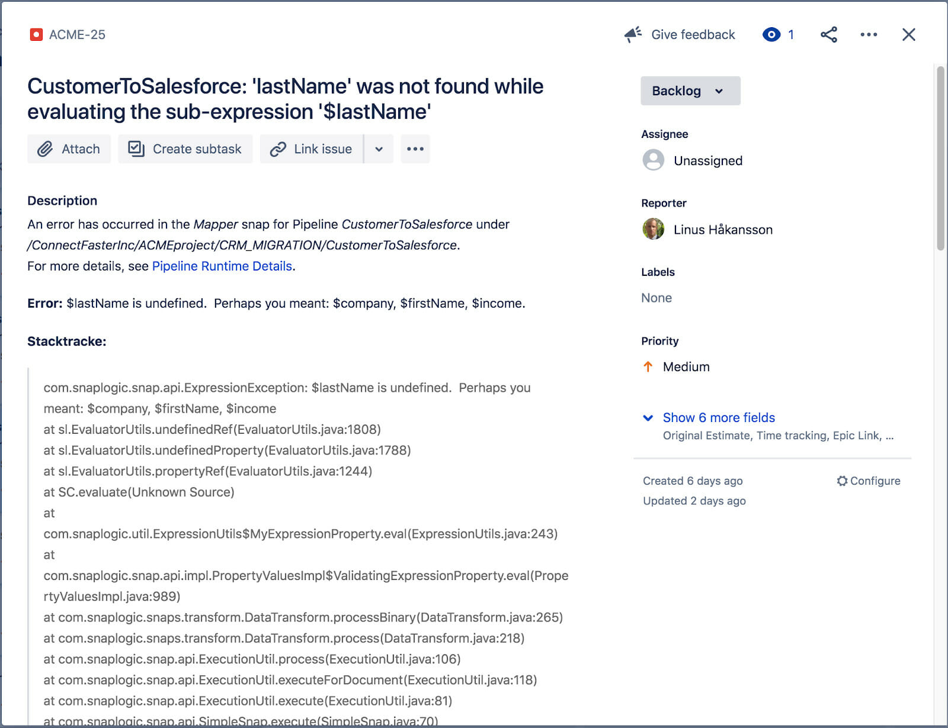
Task: Click the share icon
Action: point(828,35)
